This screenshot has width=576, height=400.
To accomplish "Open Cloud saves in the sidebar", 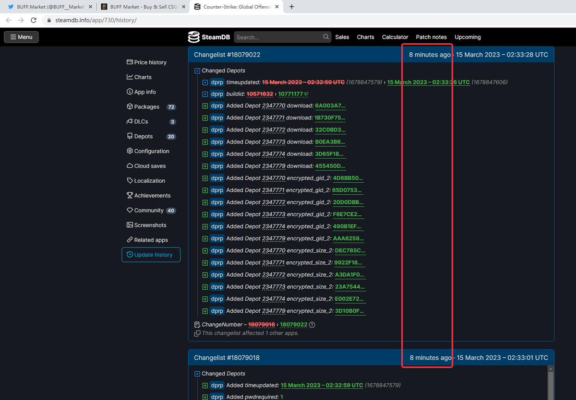I will (146, 166).
